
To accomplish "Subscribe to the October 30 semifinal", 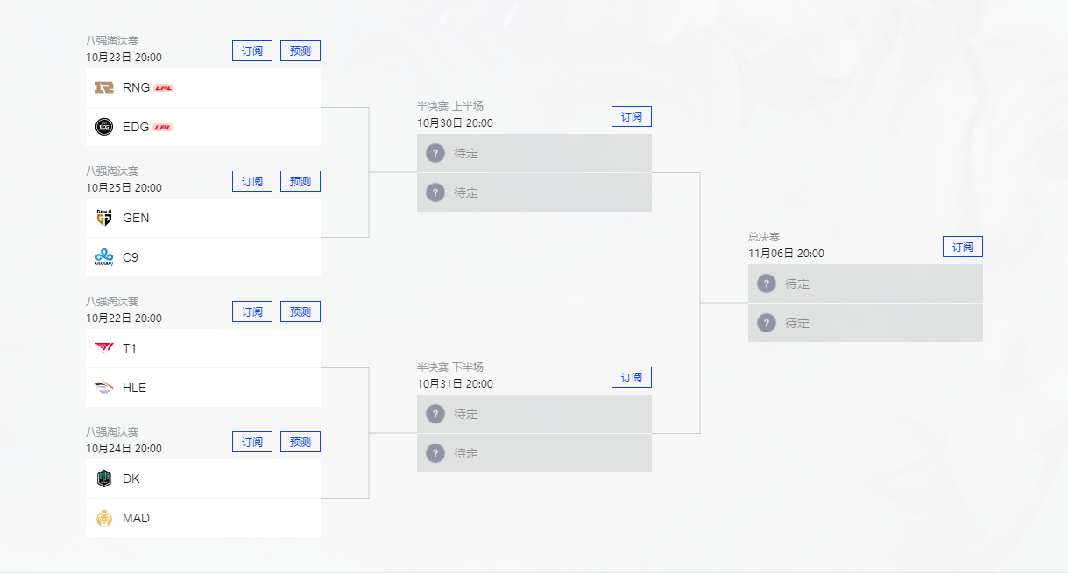I will pos(632,116).
